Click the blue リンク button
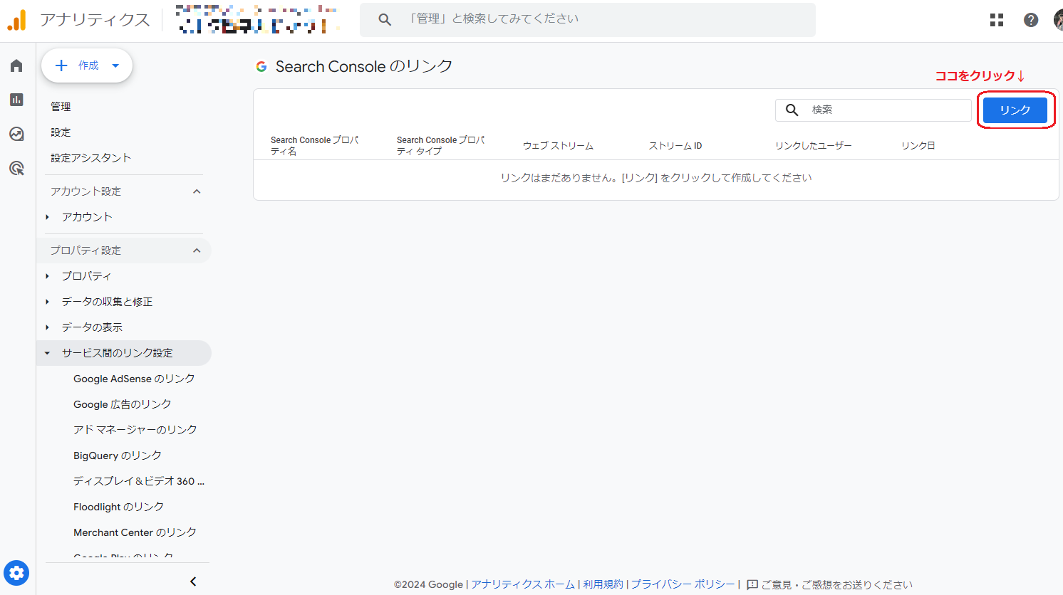 coord(1015,110)
